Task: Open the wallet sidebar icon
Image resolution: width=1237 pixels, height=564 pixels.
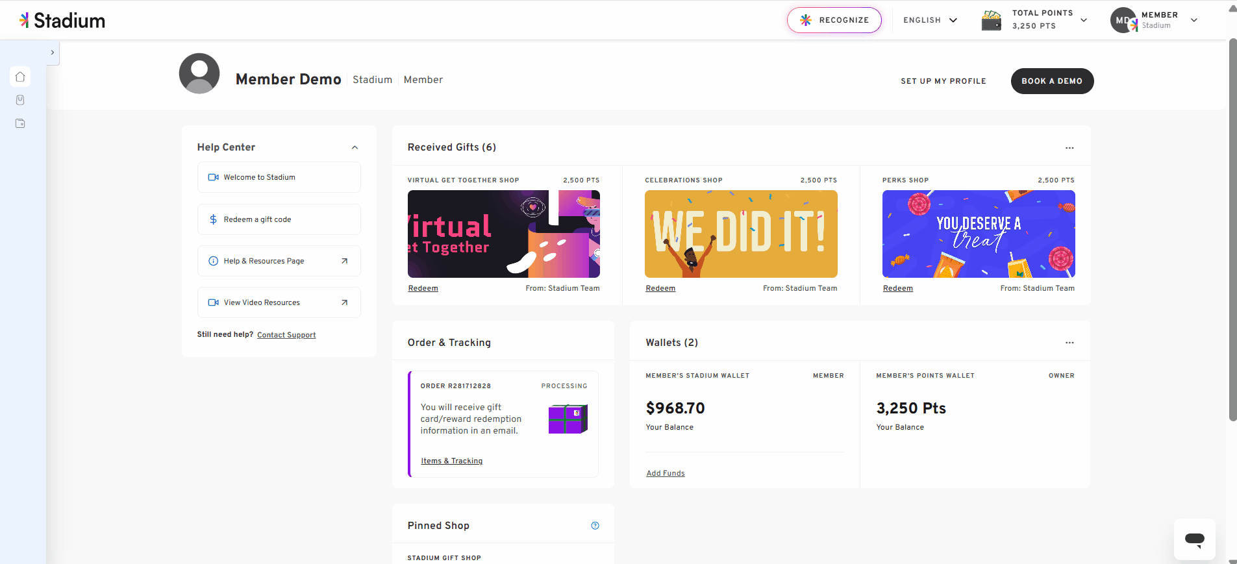Action: click(x=20, y=123)
